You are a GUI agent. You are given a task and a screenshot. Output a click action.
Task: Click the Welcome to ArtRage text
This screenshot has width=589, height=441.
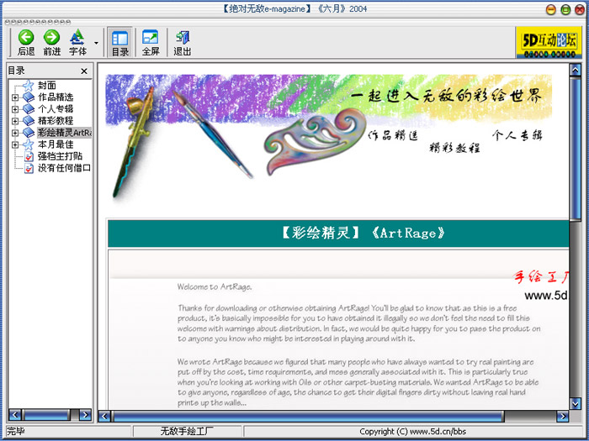point(215,287)
